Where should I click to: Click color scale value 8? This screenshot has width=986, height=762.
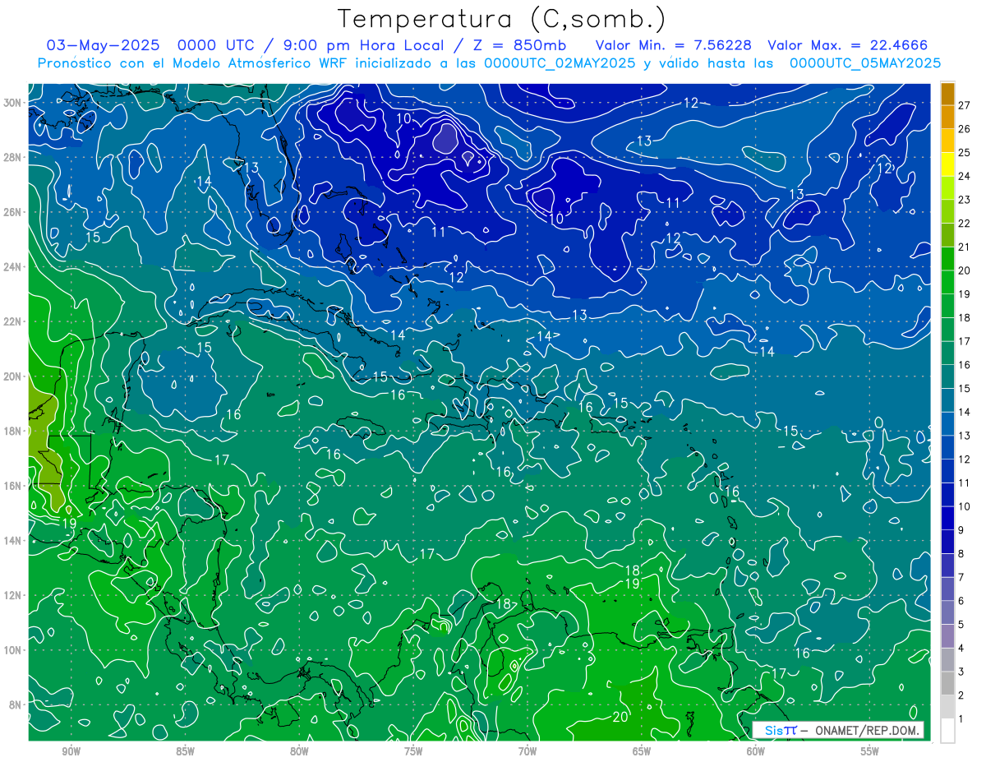pos(962,553)
